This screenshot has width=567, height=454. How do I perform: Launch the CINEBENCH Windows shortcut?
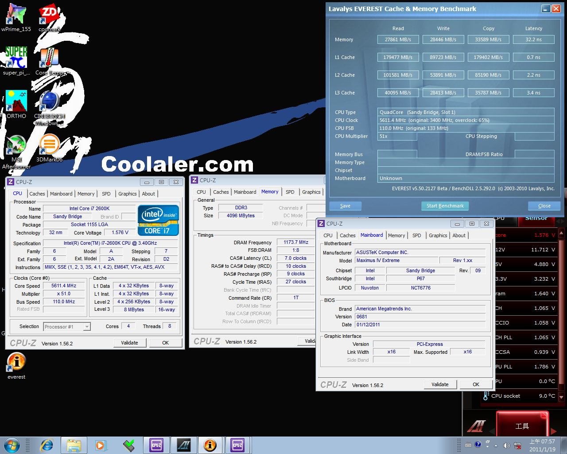pos(49,108)
